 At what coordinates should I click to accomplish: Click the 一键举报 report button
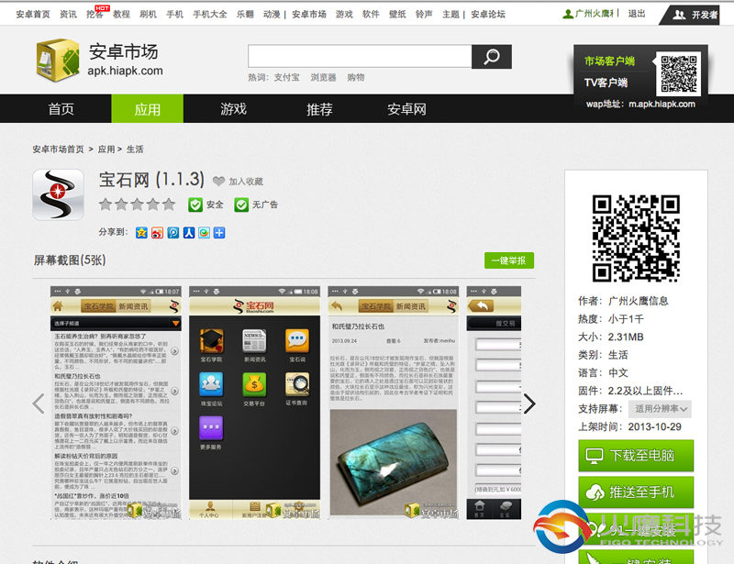pyautogui.click(x=510, y=260)
